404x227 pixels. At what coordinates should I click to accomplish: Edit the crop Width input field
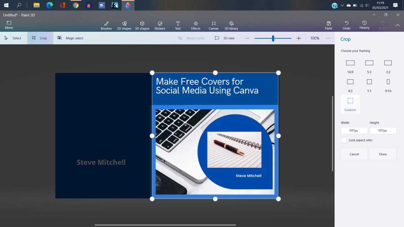pyautogui.click(x=354, y=130)
